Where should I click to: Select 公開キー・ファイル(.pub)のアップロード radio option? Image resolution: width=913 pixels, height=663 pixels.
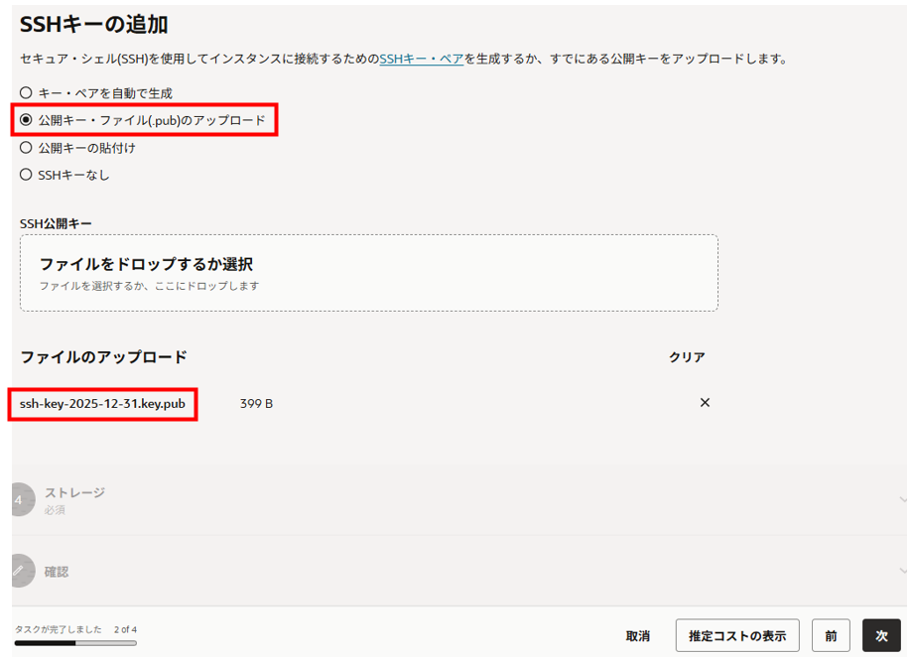coord(27,120)
